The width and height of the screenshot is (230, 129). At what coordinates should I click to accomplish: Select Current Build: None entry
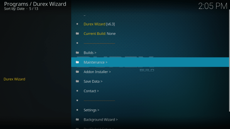99,34
